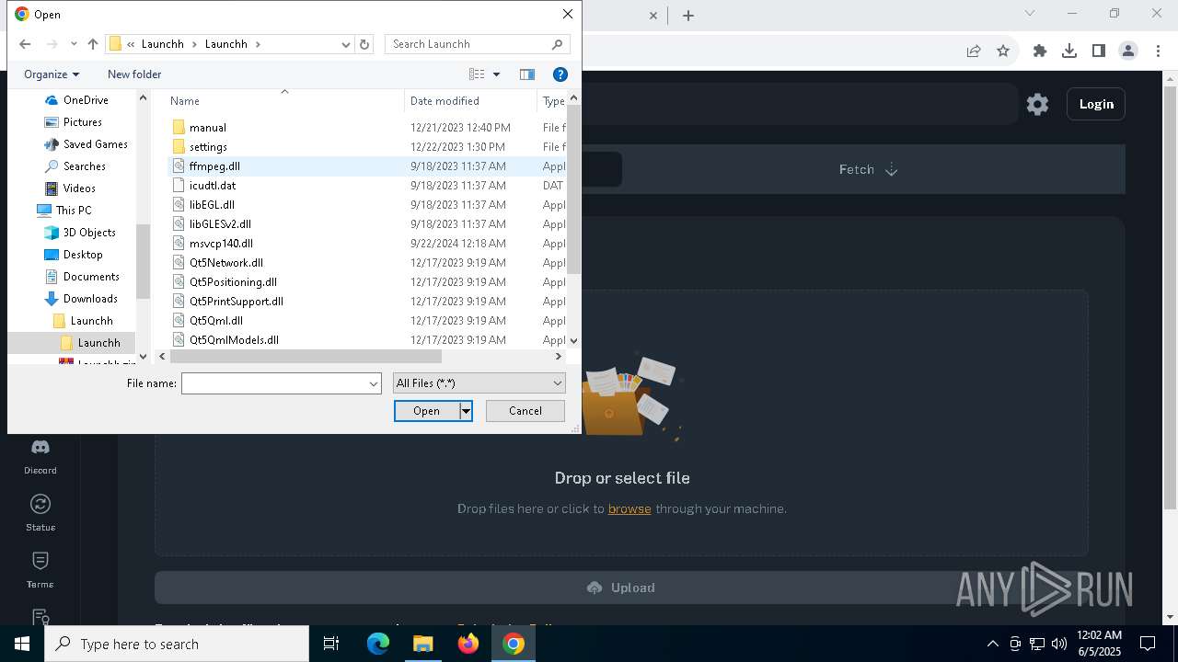1178x662 pixels.
Task: Click New folder in the toolbar
Action: coord(134,74)
